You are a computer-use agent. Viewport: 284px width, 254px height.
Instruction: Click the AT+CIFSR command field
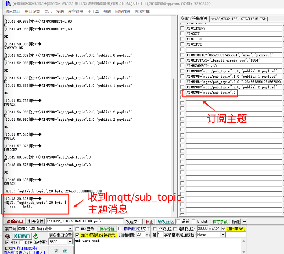coord(234,44)
